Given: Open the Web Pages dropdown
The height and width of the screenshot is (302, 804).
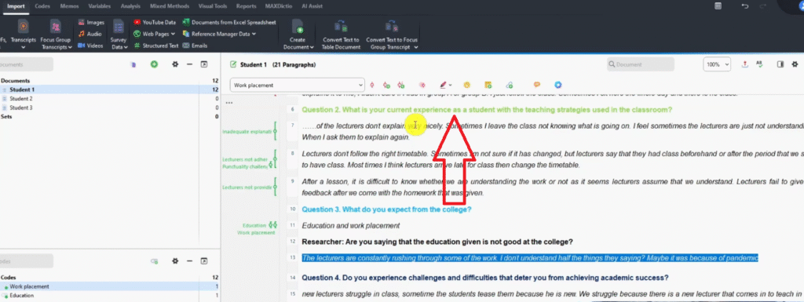Looking at the screenshot, I should (155, 34).
